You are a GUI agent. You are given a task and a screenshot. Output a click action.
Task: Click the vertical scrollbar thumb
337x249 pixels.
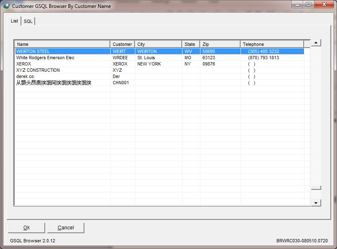click(316, 188)
